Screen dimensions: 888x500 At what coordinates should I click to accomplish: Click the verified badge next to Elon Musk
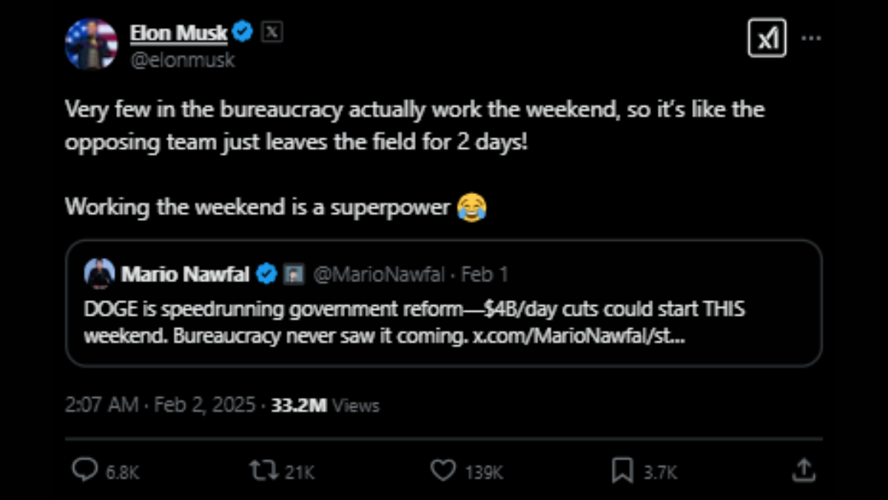(x=242, y=32)
